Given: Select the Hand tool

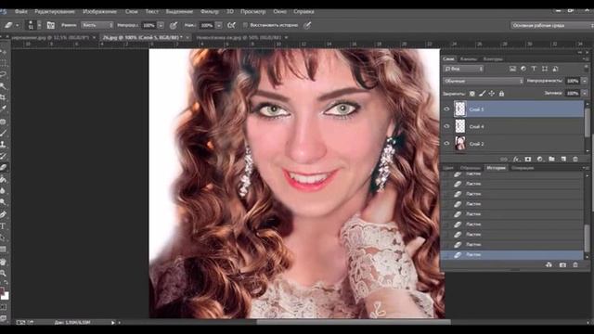Looking at the screenshot, I should click(x=3, y=262).
